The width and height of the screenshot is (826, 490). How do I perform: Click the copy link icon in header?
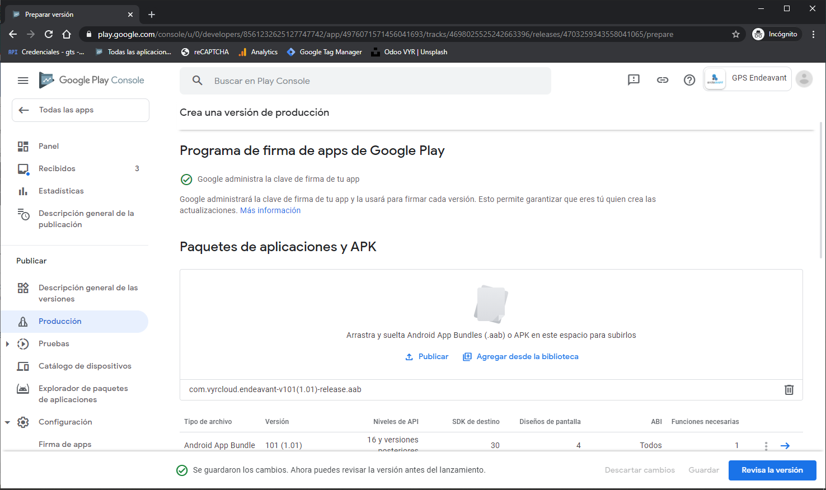(x=663, y=80)
